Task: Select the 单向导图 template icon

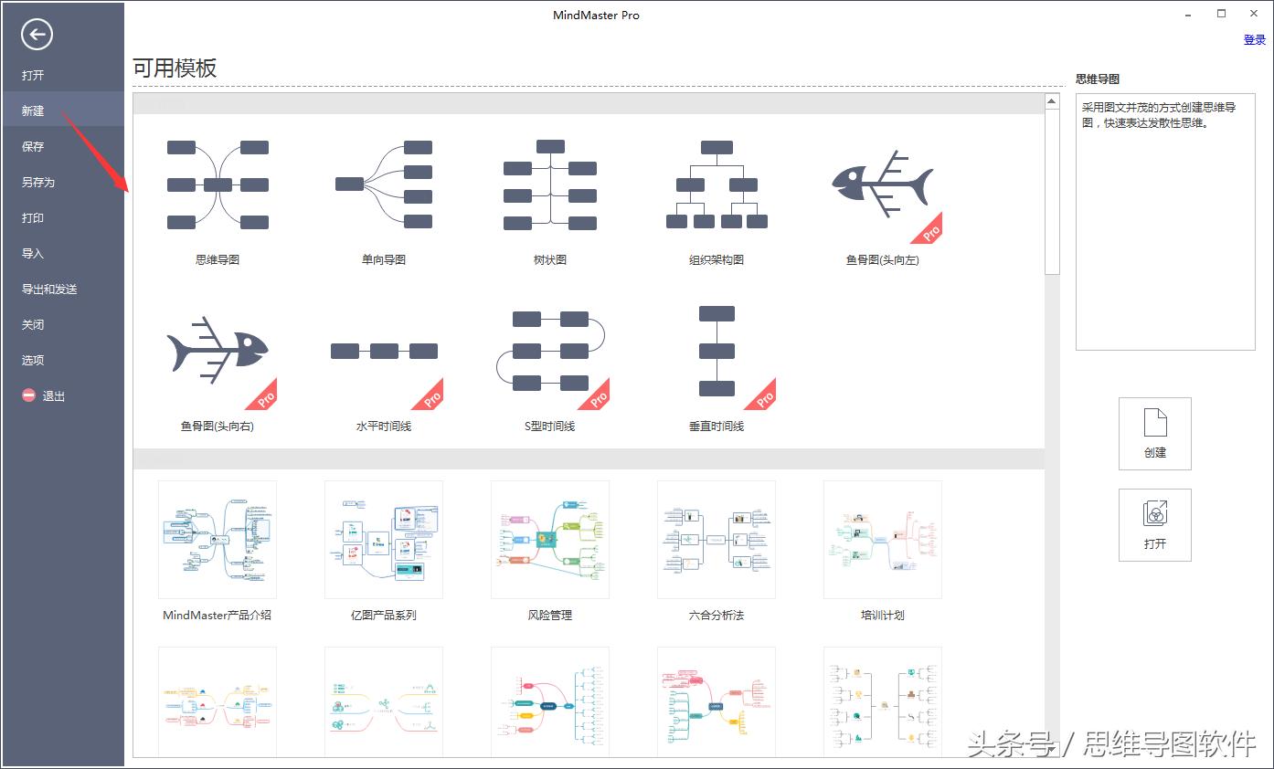Action: (383, 185)
